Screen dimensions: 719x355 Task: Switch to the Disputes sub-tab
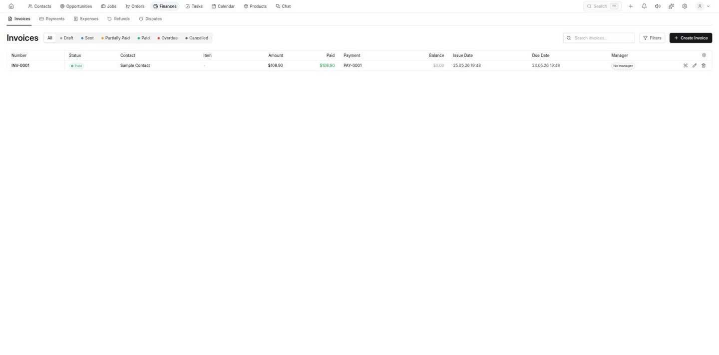tap(150, 19)
